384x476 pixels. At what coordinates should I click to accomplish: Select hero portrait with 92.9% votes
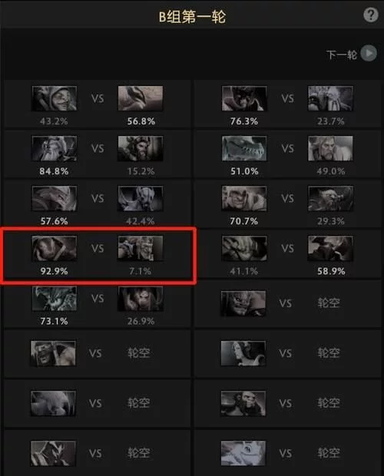tap(55, 248)
